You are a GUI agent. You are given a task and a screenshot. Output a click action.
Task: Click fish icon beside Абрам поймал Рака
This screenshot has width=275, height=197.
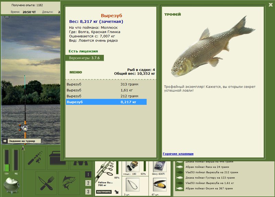click(179, 167)
